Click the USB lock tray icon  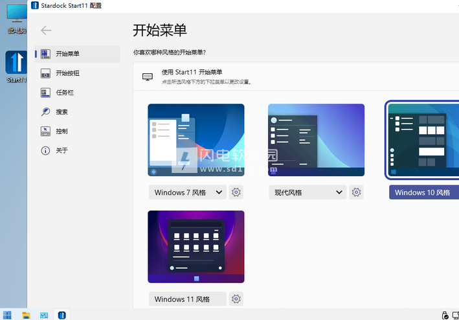(x=445, y=315)
